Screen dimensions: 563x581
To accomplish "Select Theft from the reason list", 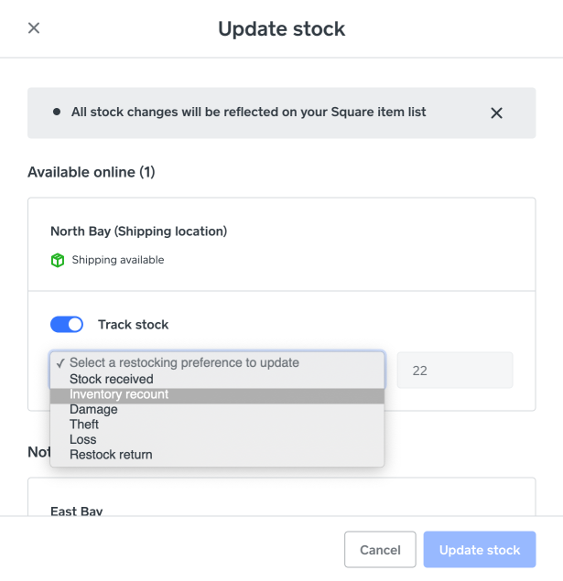I will pyautogui.click(x=84, y=425).
